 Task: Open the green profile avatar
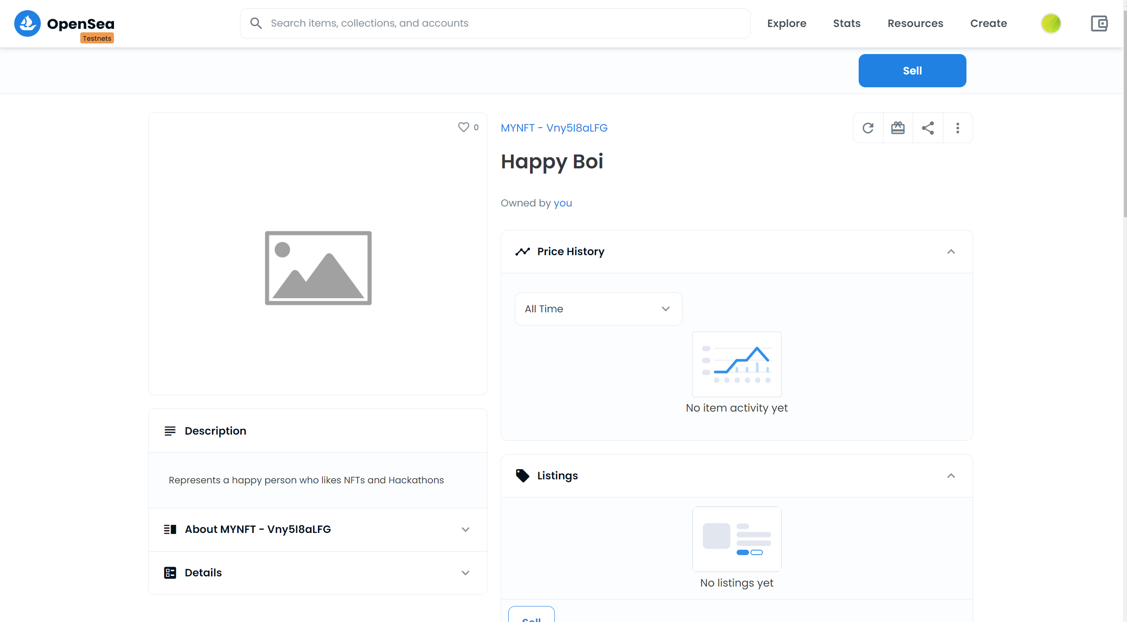1051,23
